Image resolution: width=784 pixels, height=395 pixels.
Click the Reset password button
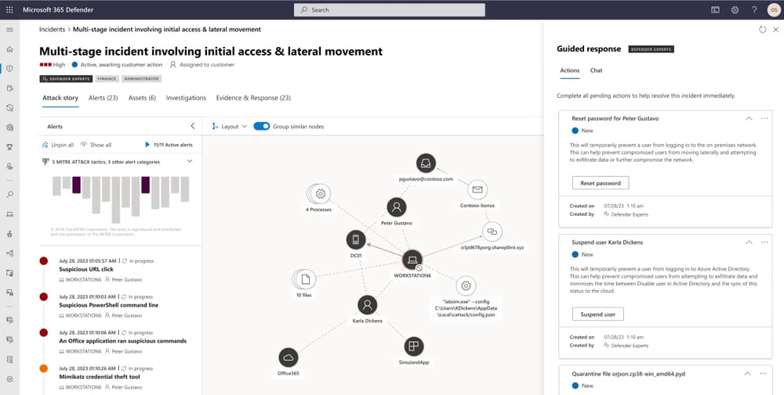coord(600,183)
